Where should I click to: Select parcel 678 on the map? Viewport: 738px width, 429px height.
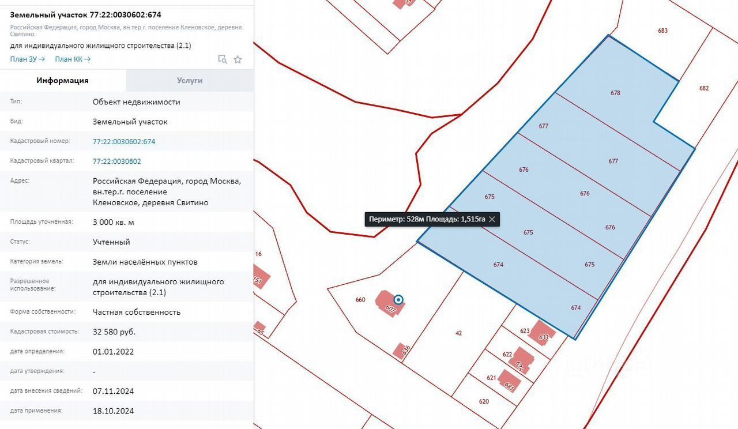click(615, 92)
